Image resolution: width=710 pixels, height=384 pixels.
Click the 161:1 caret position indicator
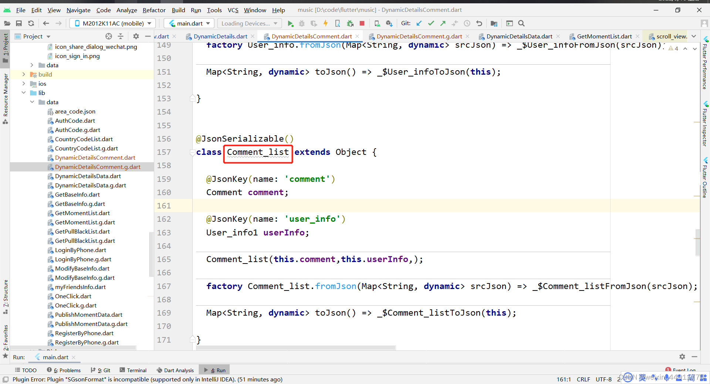(564, 379)
